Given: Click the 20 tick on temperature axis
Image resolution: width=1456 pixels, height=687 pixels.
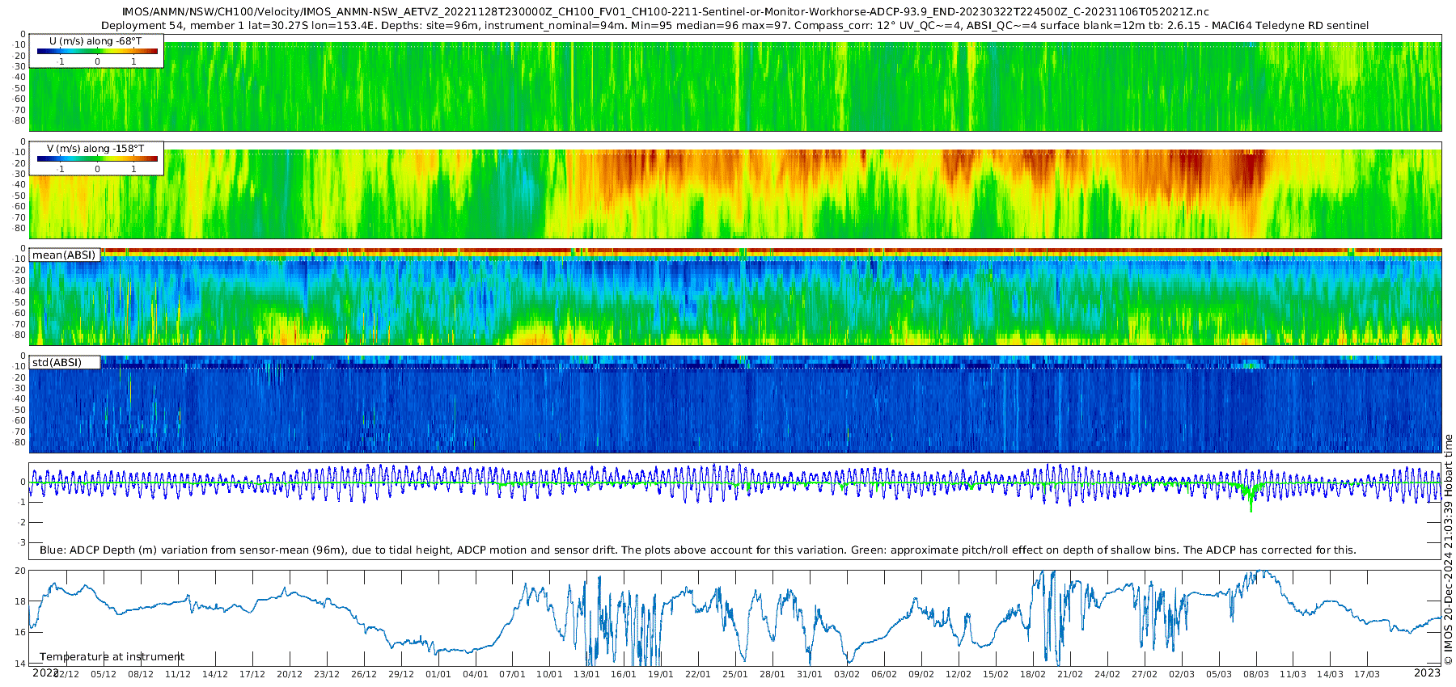Looking at the screenshot, I should pyautogui.click(x=20, y=571).
